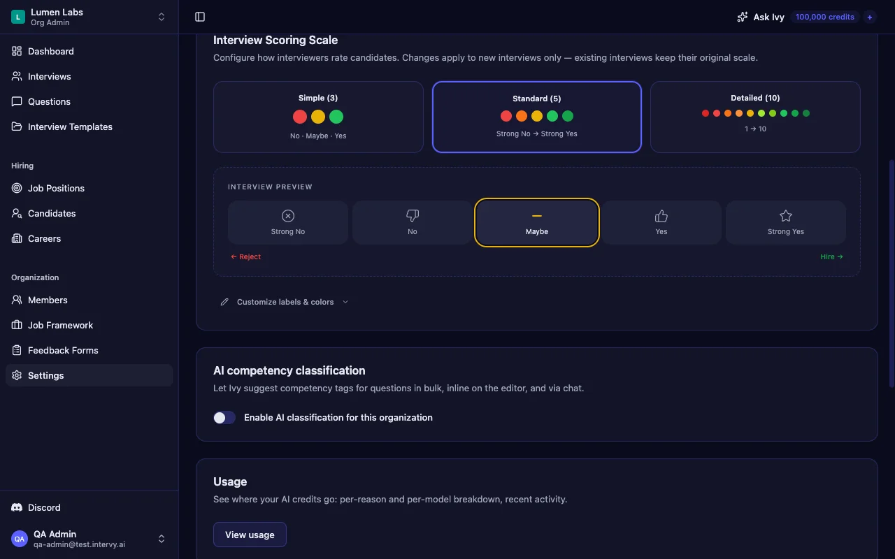Click the Ask Ivy sparkle icon
895x559 pixels.
[743, 17]
